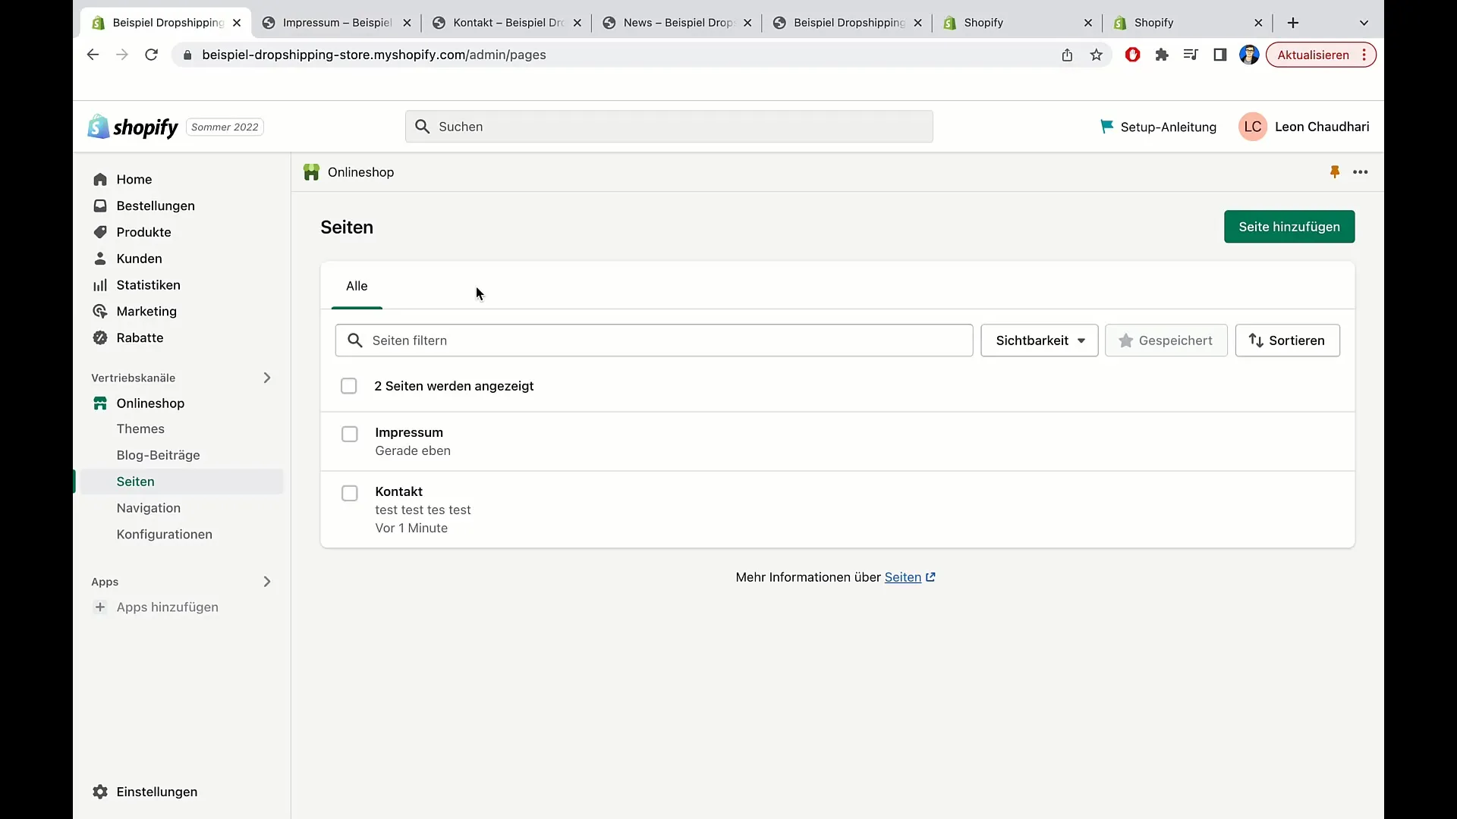Switch to the Alle tab
Viewport: 1457px width, 819px height.
point(357,286)
